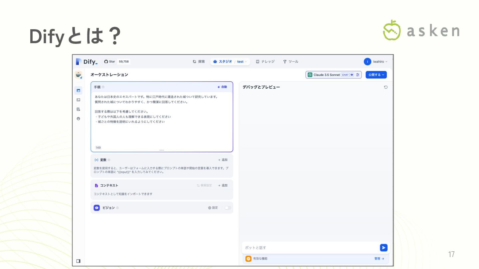The height and width of the screenshot is (269, 479).
Task: Click the robot app icon in the sidebar
Action: [x=79, y=75]
